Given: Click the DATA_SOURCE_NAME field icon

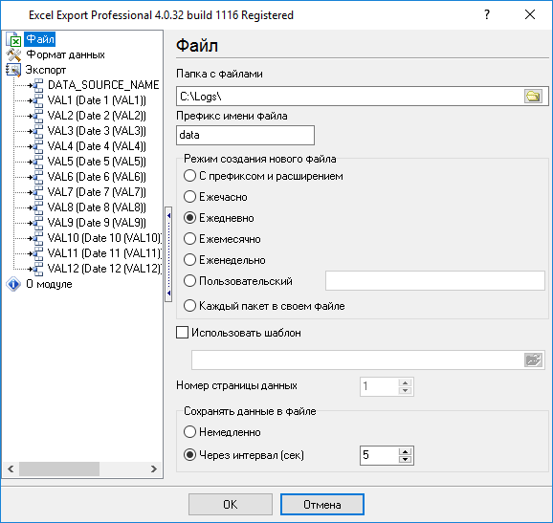Looking at the screenshot, I should coord(36,85).
